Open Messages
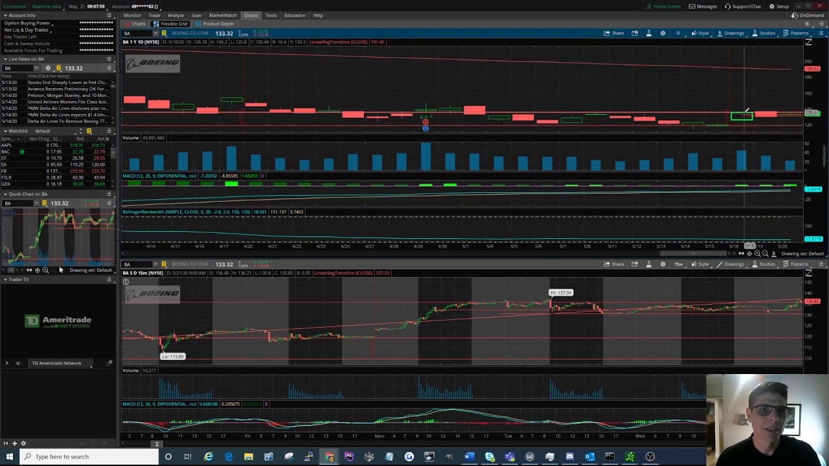 (703, 6)
